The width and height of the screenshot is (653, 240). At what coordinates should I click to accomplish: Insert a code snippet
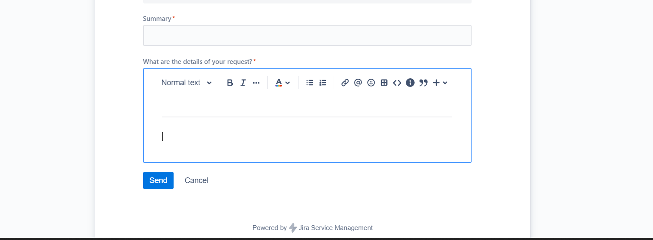point(397,83)
